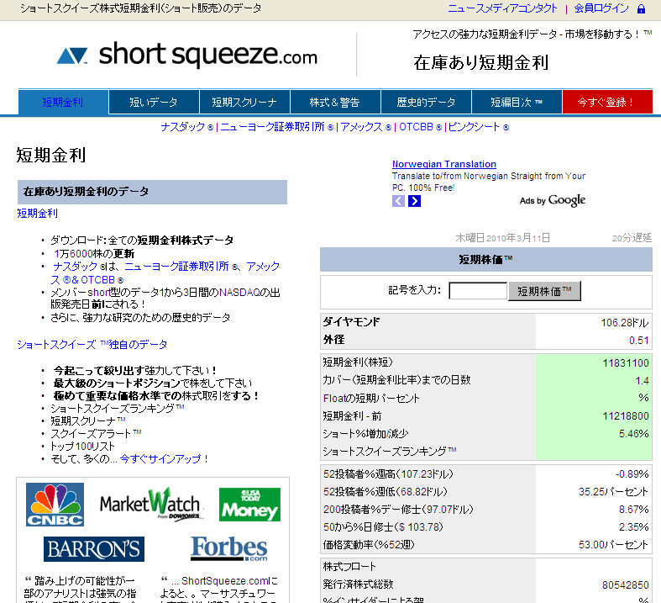Go to the 株式＆警告 tab
Image resolution: width=661 pixels, height=603 pixels.
point(334,103)
